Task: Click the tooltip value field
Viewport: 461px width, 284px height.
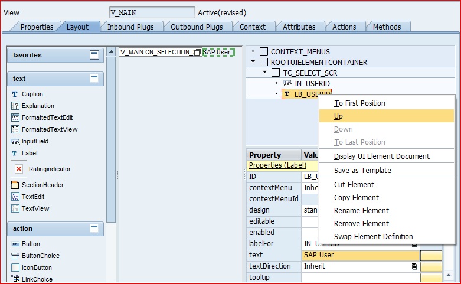Action: click(x=361, y=278)
